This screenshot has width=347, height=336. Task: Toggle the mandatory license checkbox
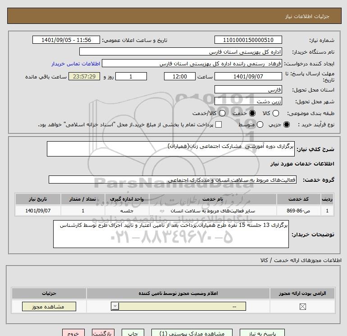pos(302,307)
